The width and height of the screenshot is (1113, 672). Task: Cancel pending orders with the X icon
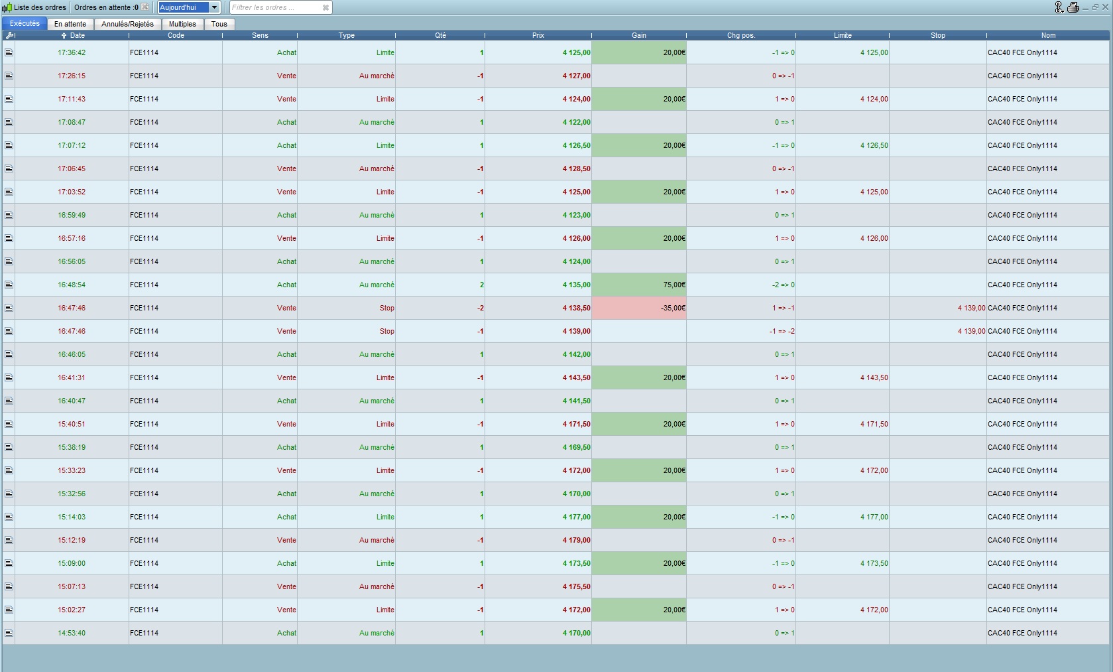(145, 7)
